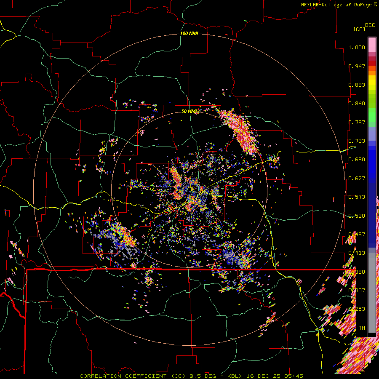The height and width of the screenshot is (379, 379).
Task: Click the 50 NMI range ring label
Action: point(189,111)
